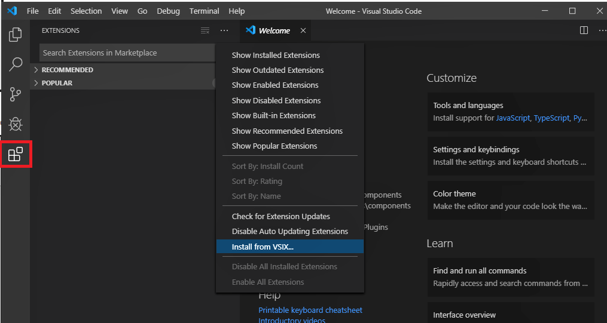607x323 pixels.
Task: Open the Terminal menu
Action: [204, 11]
